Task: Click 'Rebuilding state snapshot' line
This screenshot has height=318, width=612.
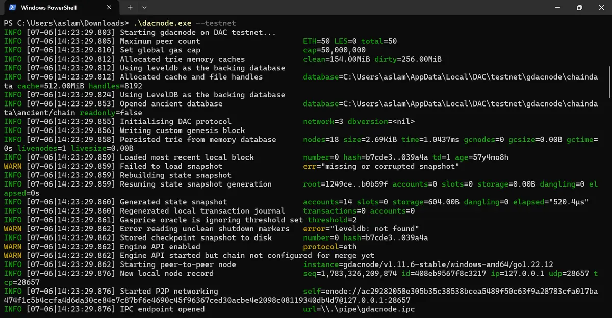Action: [175, 175]
